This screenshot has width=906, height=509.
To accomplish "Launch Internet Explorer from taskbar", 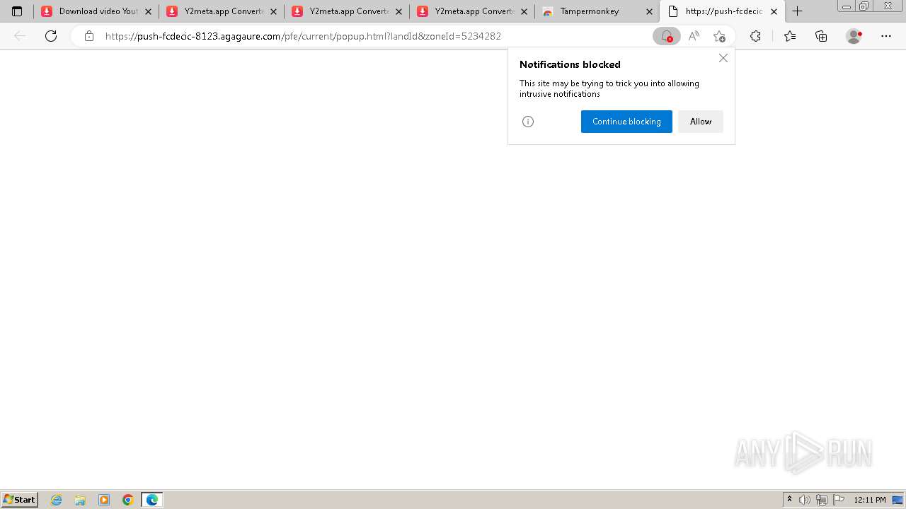I will (x=57, y=500).
